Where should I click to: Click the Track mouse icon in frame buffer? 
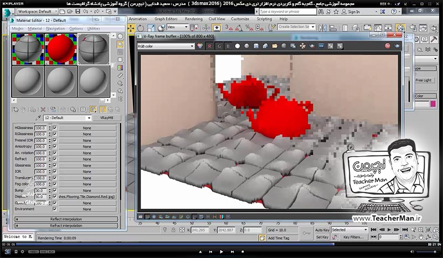[x=302, y=46]
